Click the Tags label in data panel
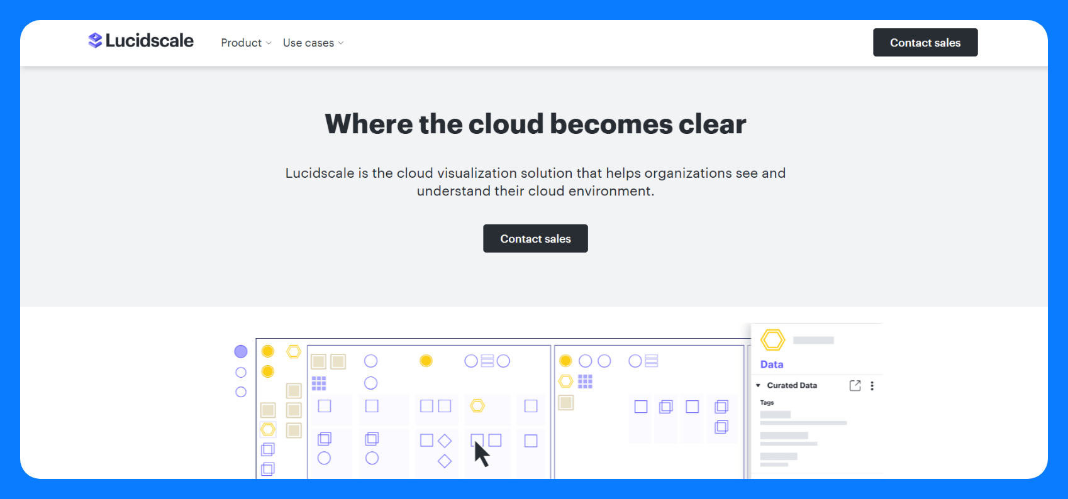Screen dimensions: 1068x499 pyautogui.click(x=767, y=402)
